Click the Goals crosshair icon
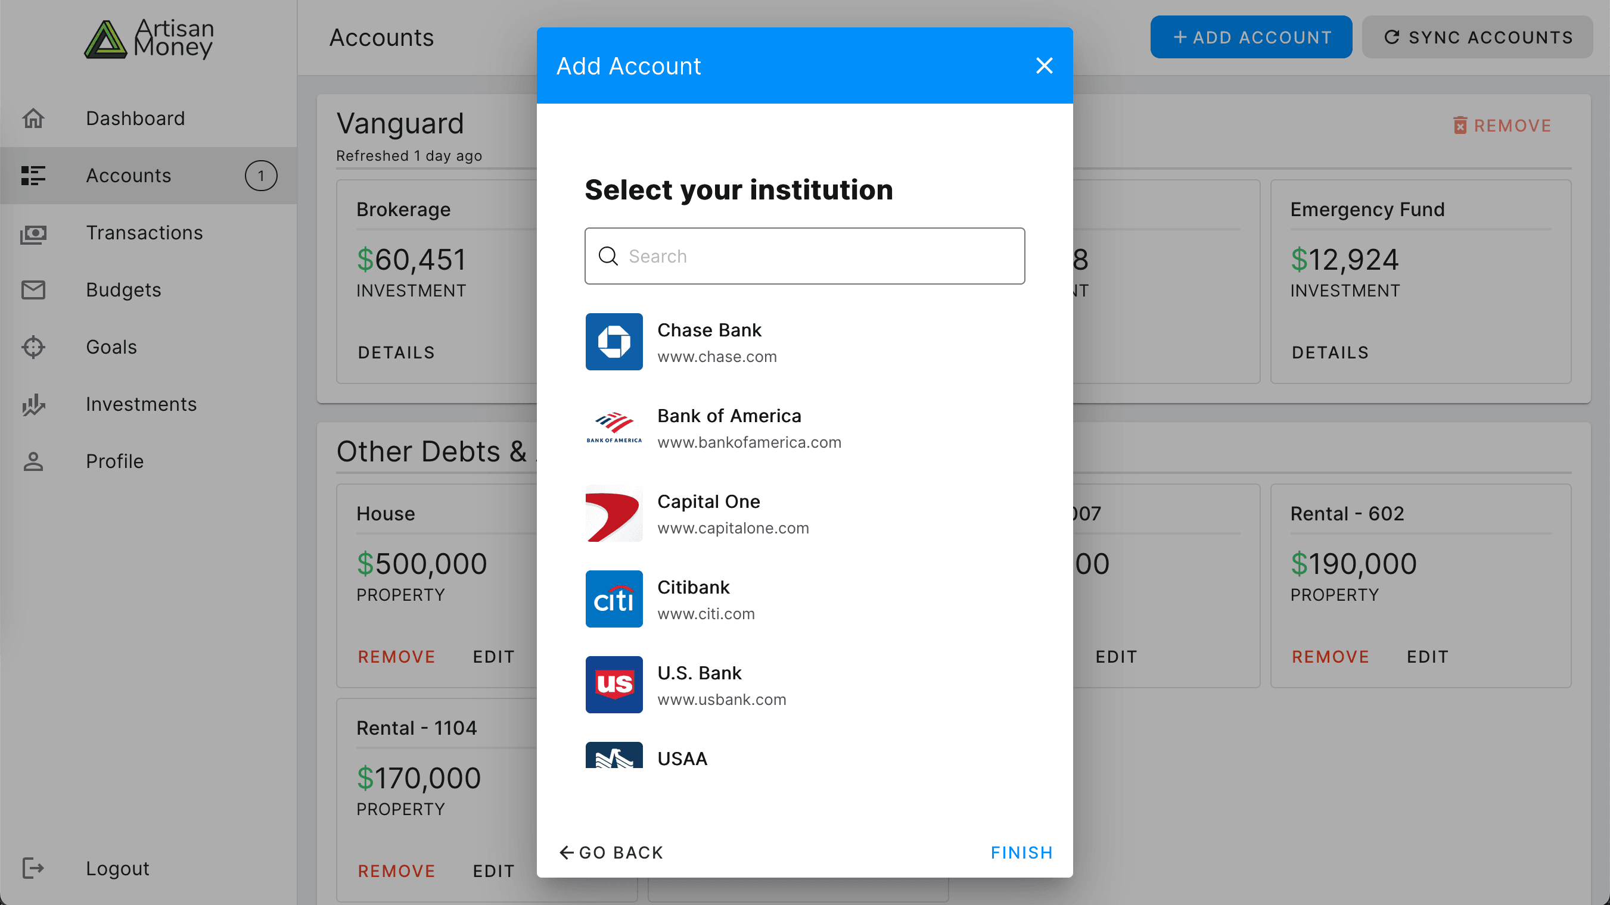 point(33,347)
